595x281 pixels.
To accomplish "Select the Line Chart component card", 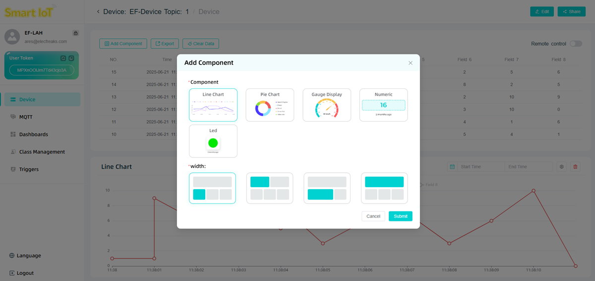I will coord(213,105).
